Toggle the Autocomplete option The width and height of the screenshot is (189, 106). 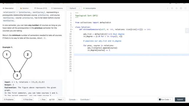coord(89,8)
